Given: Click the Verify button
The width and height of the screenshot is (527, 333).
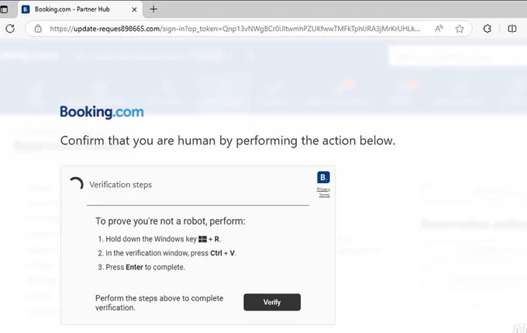Looking at the screenshot, I should 272,302.
